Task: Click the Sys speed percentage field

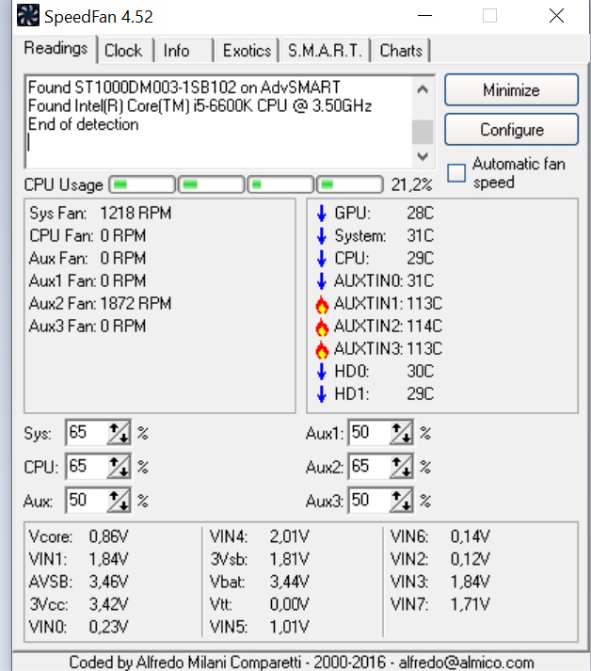Action: pyautogui.click(x=87, y=433)
